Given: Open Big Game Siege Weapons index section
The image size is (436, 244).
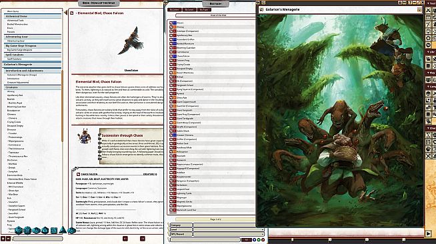Looking at the screenshot, I should point(32,46).
